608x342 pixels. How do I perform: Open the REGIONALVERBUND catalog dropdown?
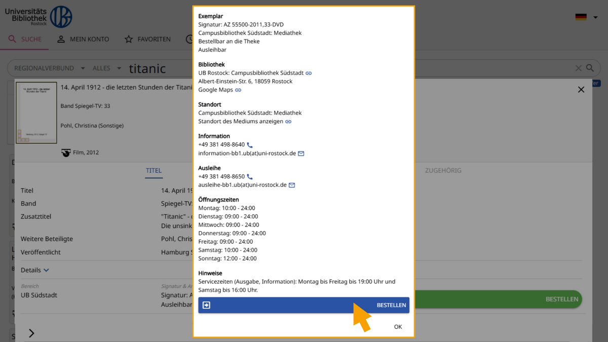47,68
